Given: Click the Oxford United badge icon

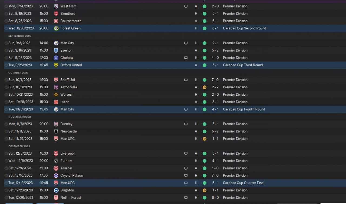Looking at the screenshot, I should (x=56, y=65).
